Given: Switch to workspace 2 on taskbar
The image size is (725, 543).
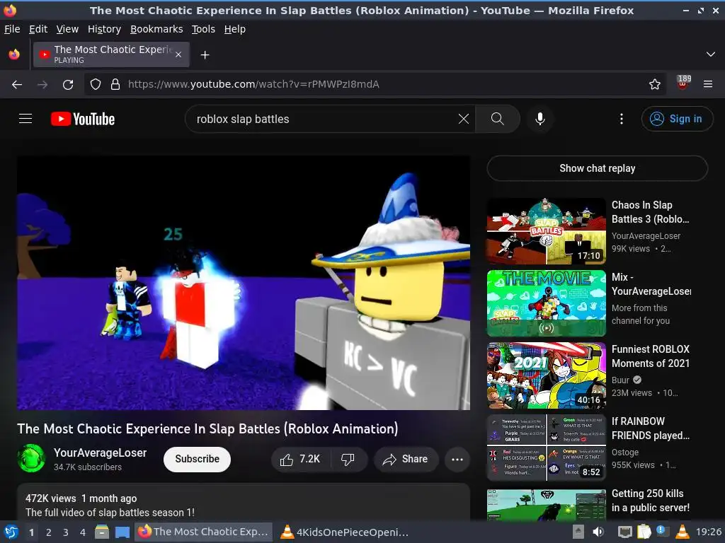Looking at the screenshot, I should (49, 532).
